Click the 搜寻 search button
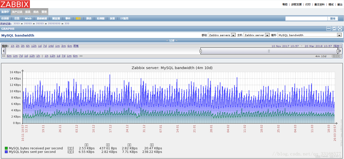 [333, 19]
